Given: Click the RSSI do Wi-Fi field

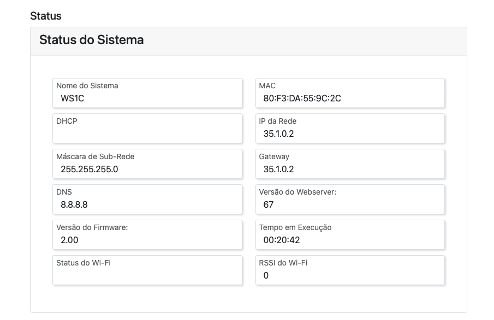Looking at the screenshot, I should (x=350, y=270).
